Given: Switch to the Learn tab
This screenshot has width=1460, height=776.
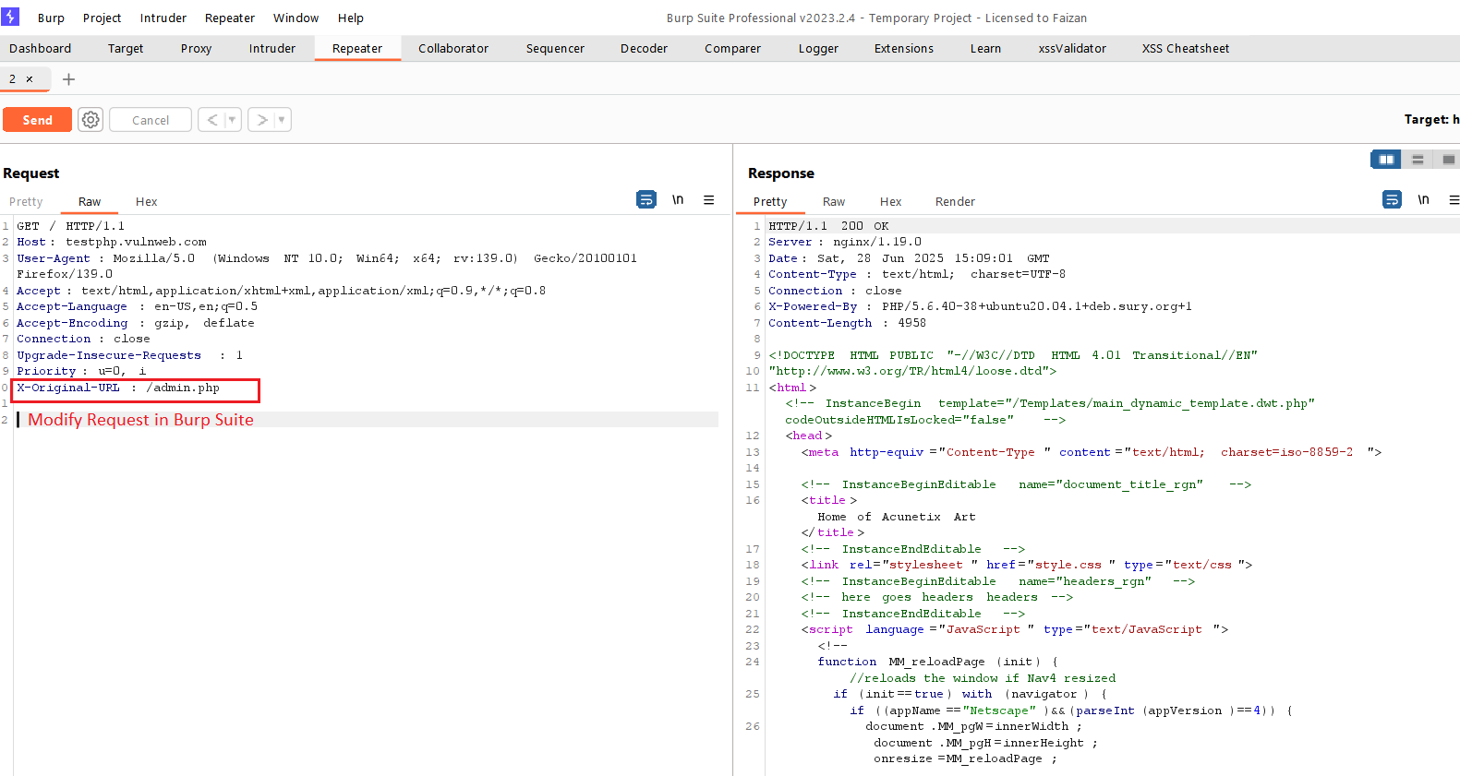Looking at the screenshot, I should [x=985, y=48].
